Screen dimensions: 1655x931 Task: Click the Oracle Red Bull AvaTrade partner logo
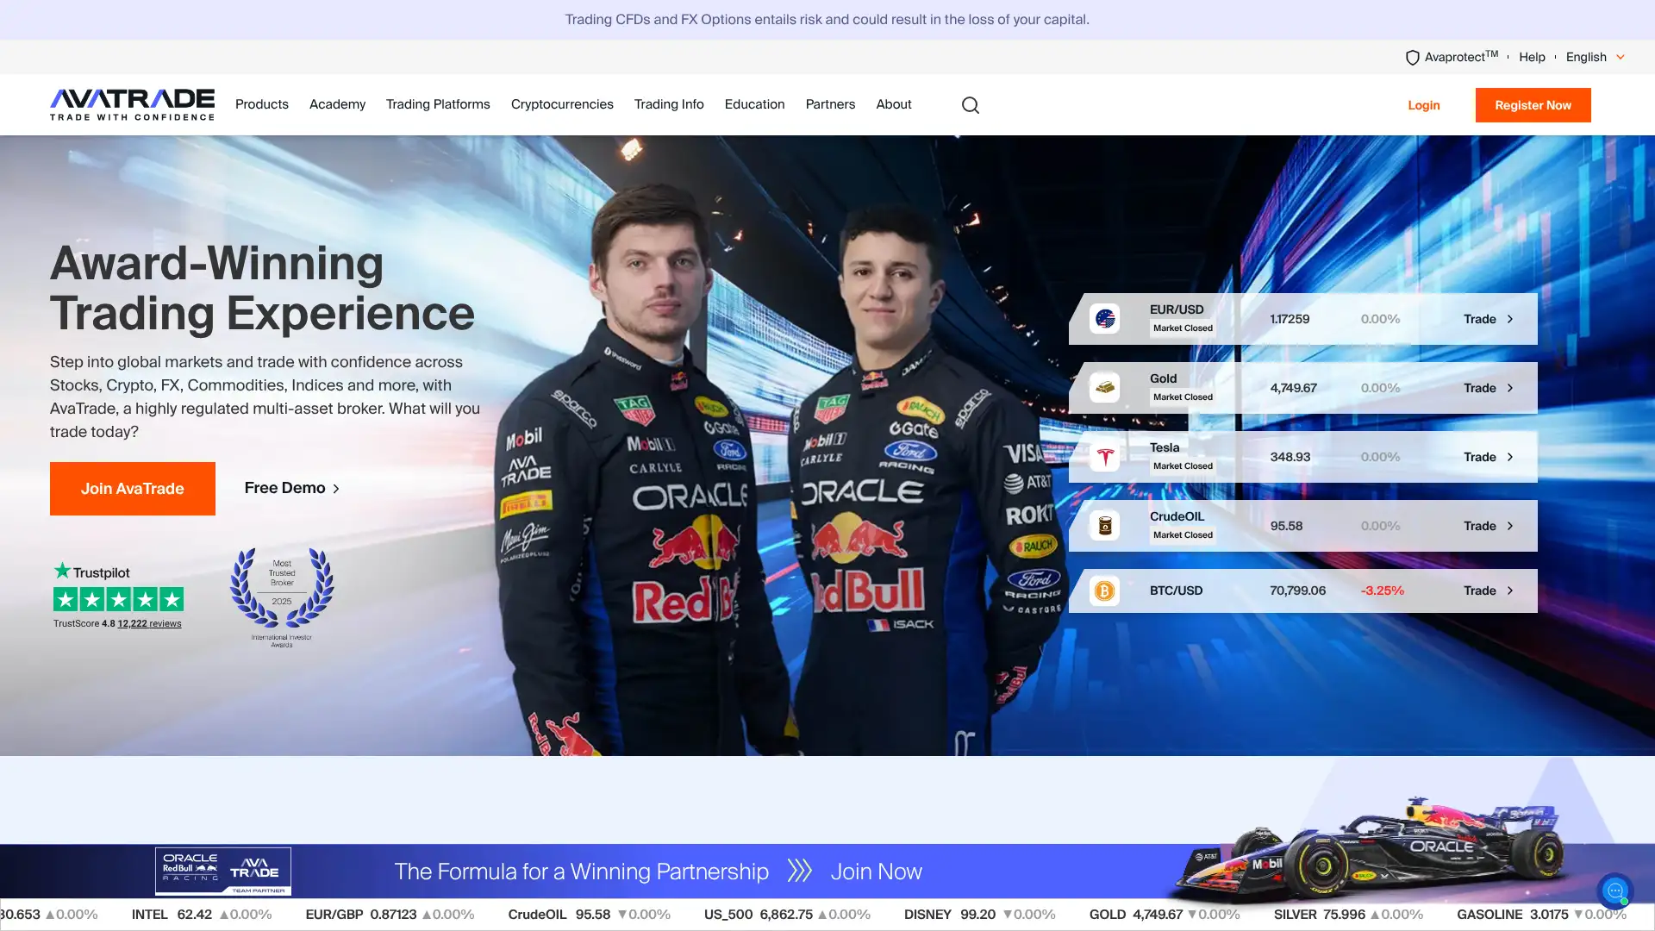pyautogui.click(x=223, y=871)
